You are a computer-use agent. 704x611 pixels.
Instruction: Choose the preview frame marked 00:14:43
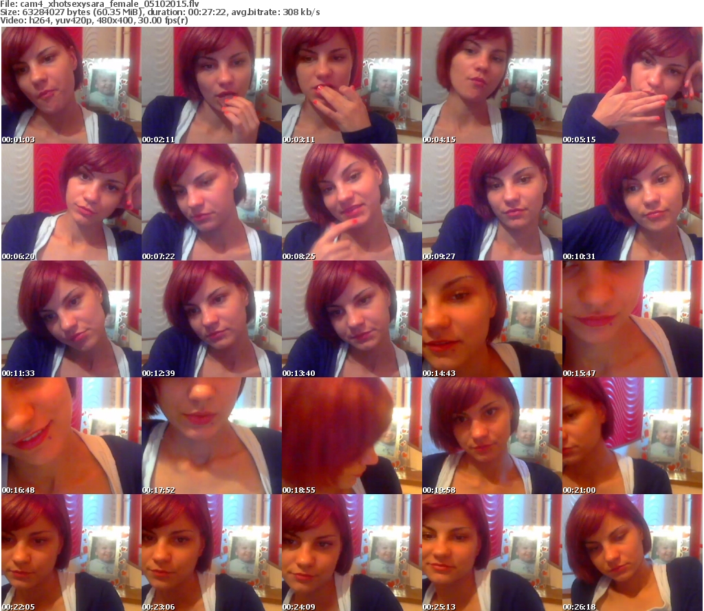pyautogui.click(x=492, y=319)
